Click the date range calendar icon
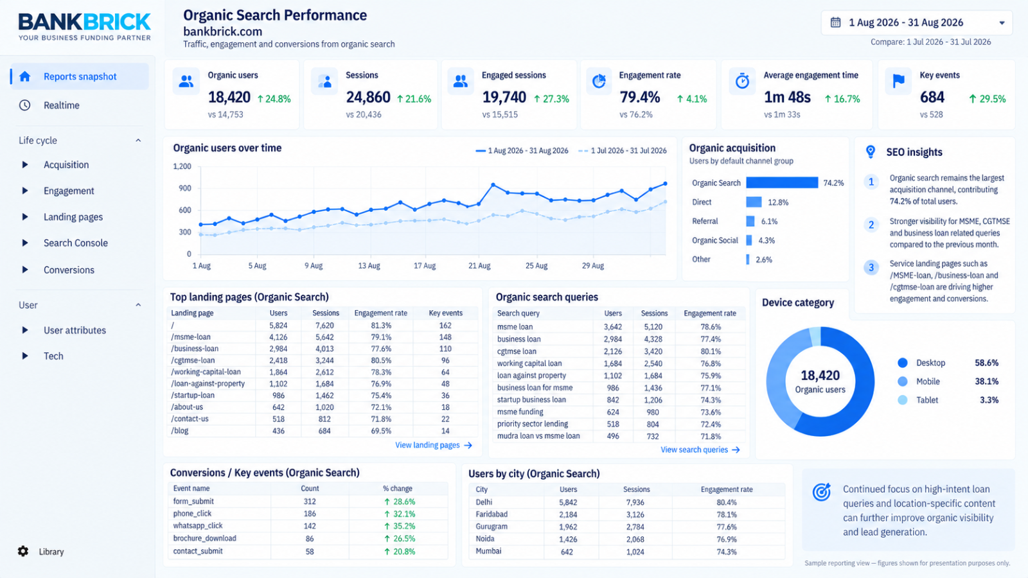The width and height of the screenshot is (1028, 578). [835, 22]
